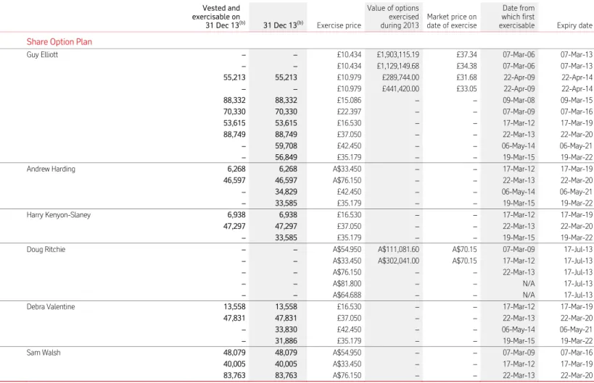The image size is (594, 383).
Task: Click '40,005' in the shaded 31 Dec 13 column
Action: (x=286, y=363)
